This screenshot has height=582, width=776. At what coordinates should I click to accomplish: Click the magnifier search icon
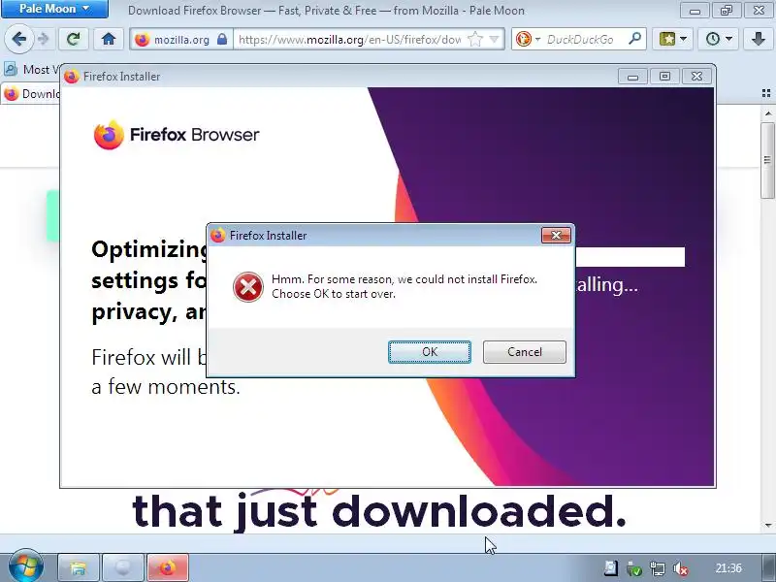634,39
